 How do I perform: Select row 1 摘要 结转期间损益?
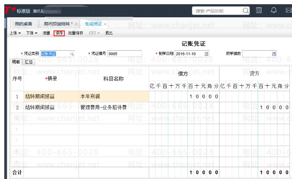pyautogui.click(x=51, y=96)
